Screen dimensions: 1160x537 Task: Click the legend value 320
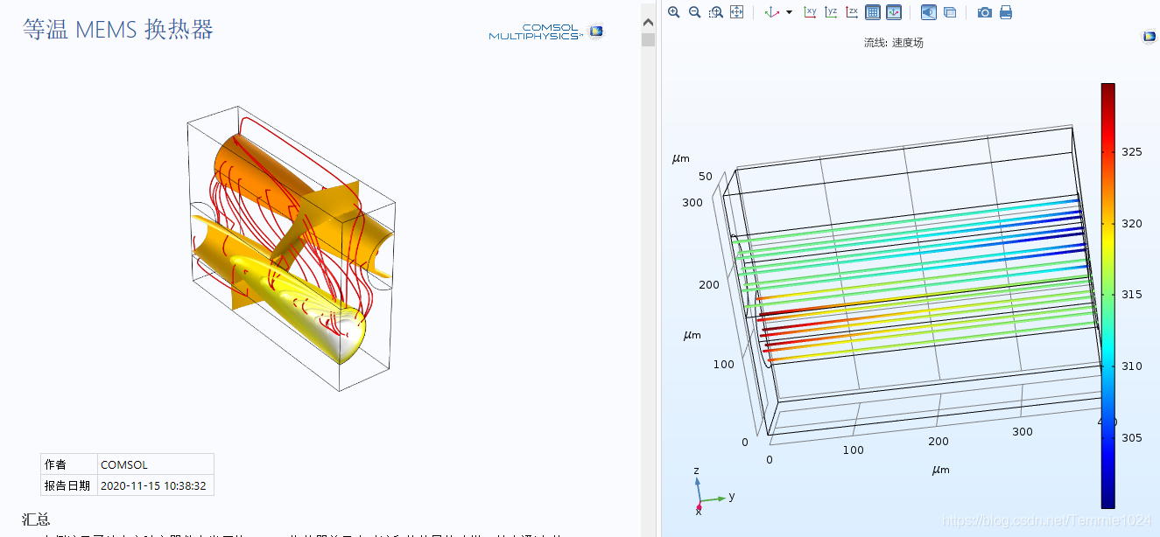(1132, 224)
